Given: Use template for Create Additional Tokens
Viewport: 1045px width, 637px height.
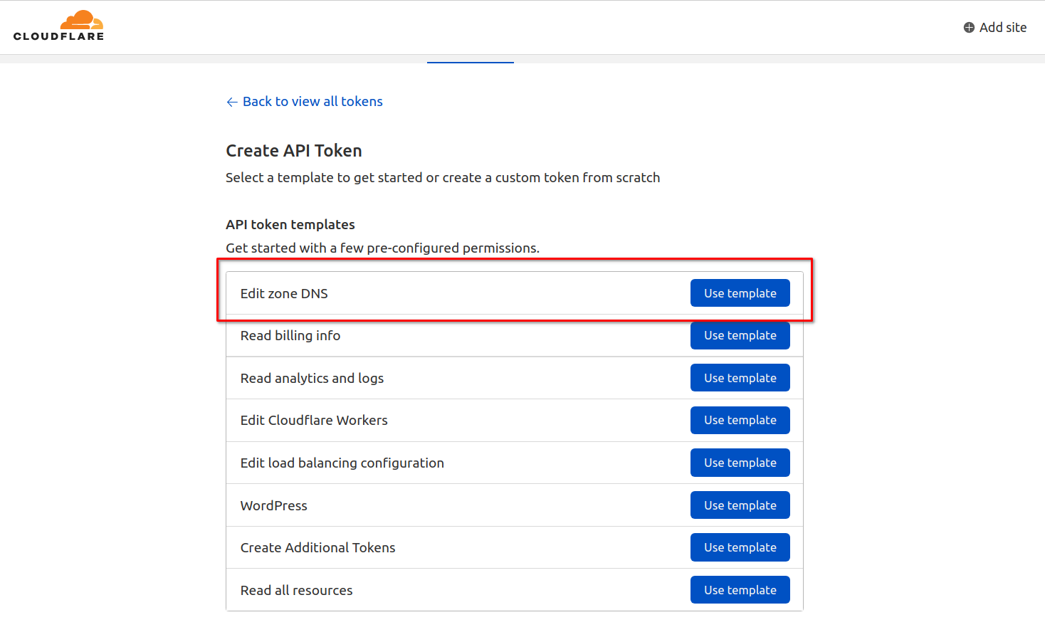Looking at the screenshot, I should pos(740,547).
